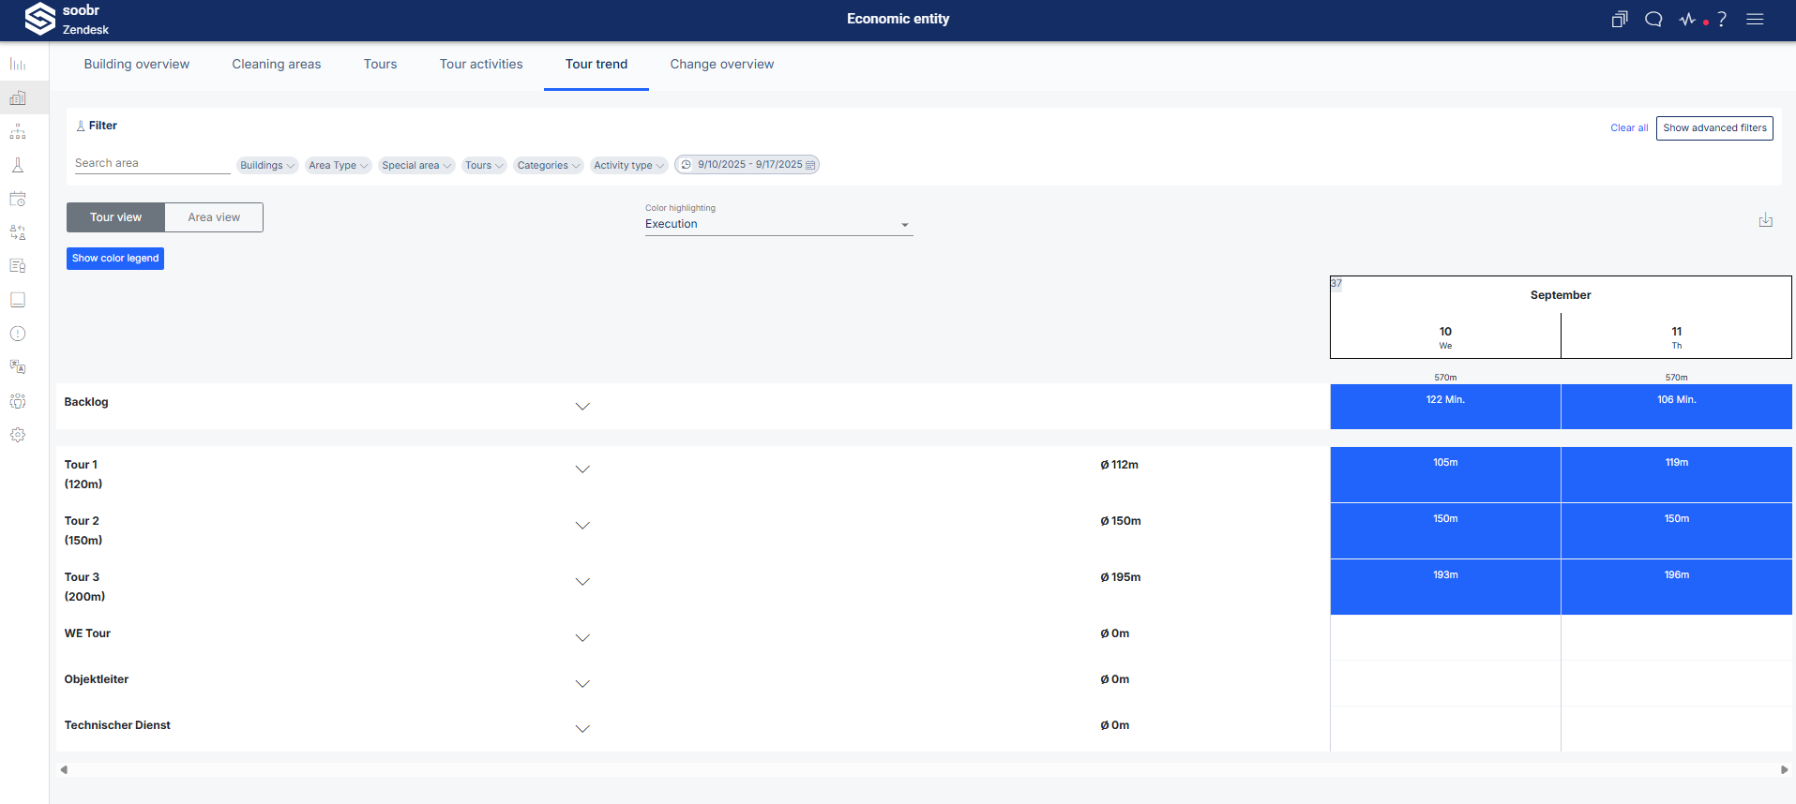
Task: Click the soobr logo icon
Action: pyautogui.click(x=39, y=19)
